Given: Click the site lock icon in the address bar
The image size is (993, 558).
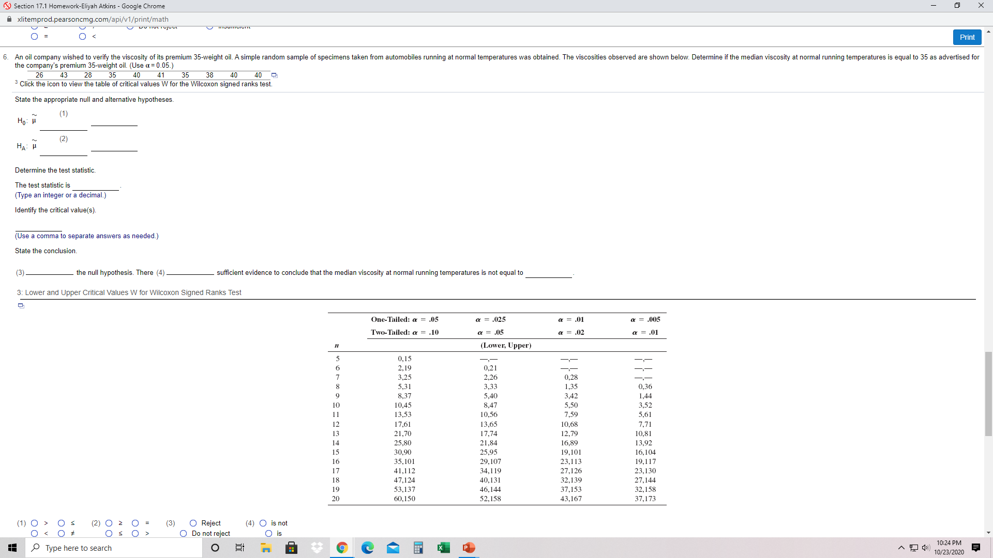Looking at the screenshot, I should [x=9, y=19].
